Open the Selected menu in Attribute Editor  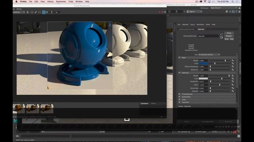[185, 24]
